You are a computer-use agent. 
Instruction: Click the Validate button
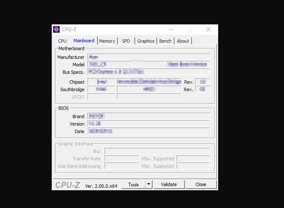tap(169, 184)
